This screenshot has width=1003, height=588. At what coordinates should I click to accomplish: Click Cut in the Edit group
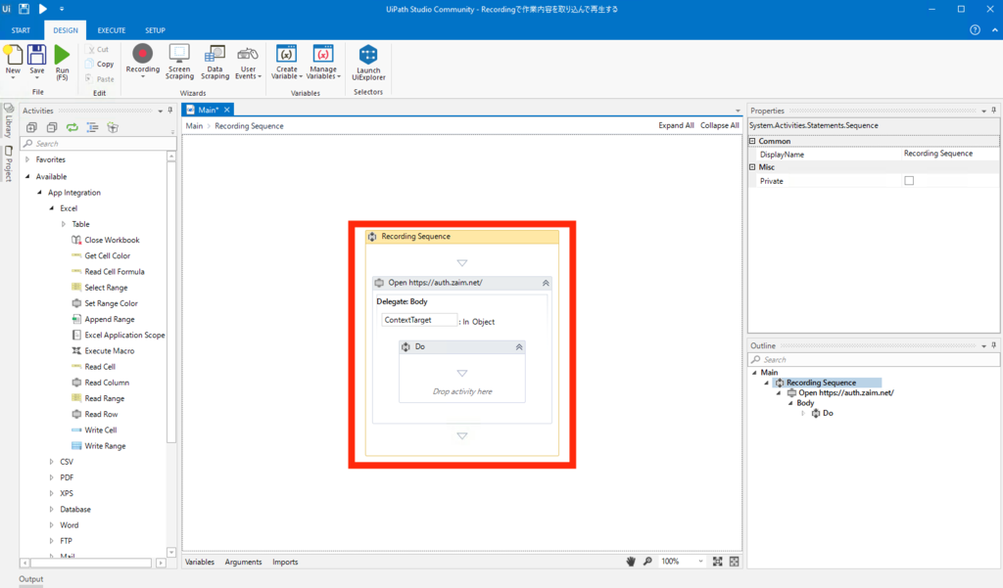[x=99, y=49]
